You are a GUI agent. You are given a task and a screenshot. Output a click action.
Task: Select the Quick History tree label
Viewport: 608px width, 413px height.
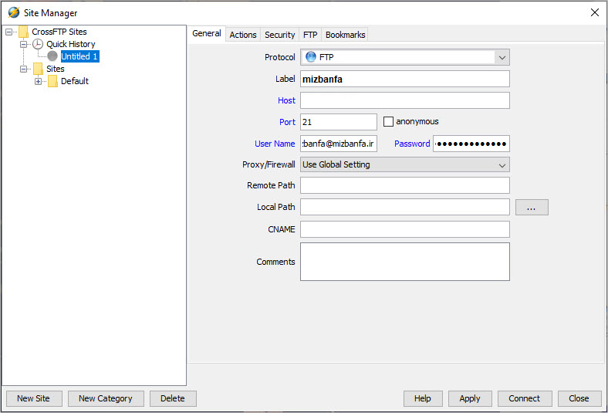coord(70,44)
